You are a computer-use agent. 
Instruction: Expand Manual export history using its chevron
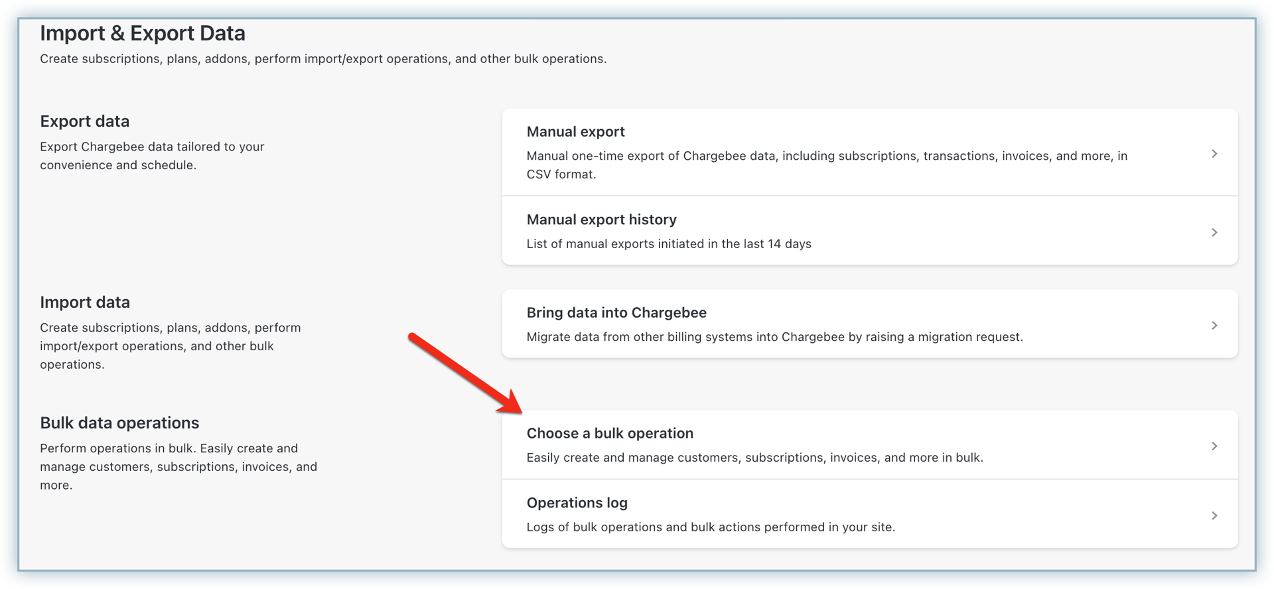point(1214,232)
